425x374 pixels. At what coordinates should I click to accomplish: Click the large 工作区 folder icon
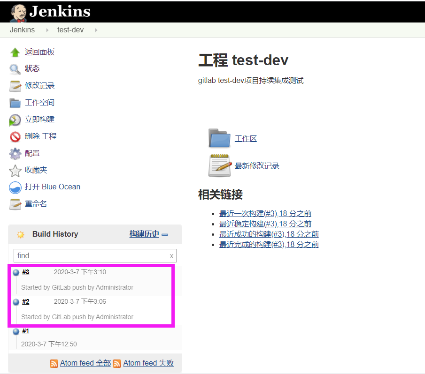(x=220, y=138)
